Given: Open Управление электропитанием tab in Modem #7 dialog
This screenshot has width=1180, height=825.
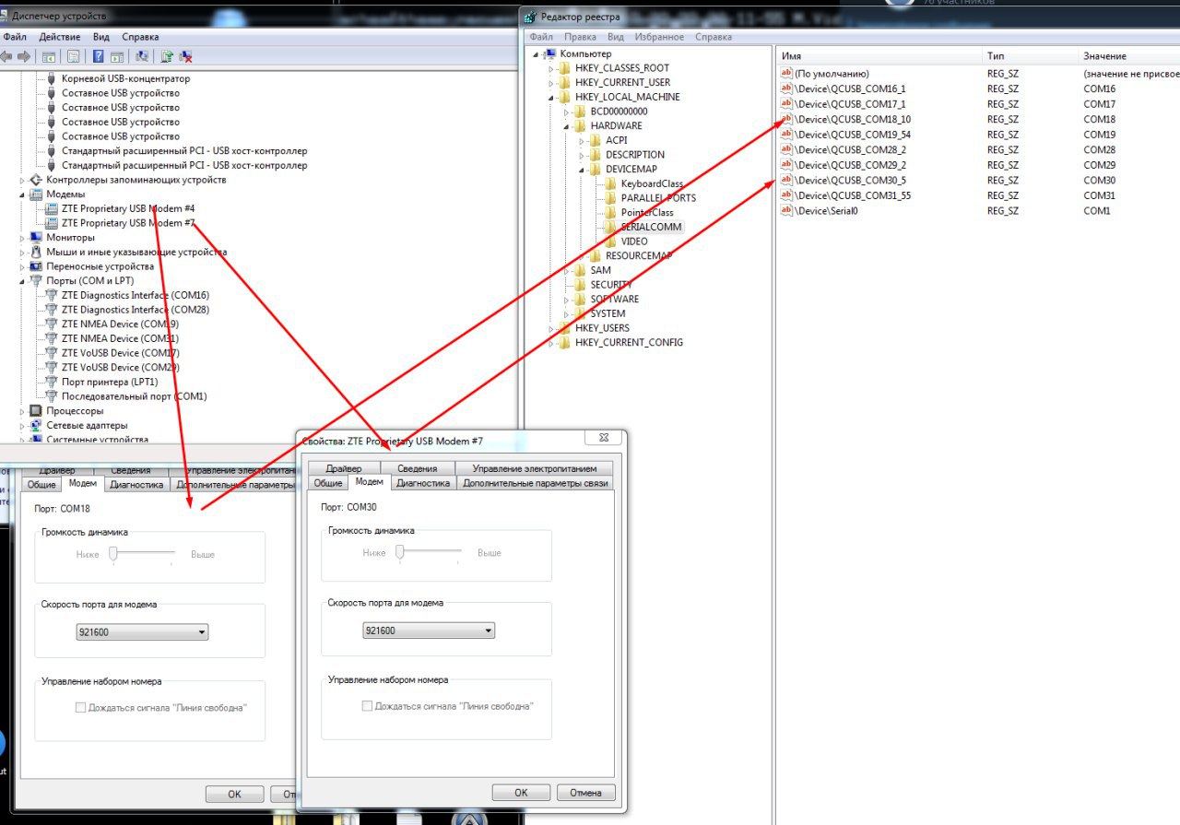Looking at the screenshot, I should point(535,468).
